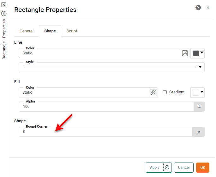This screenshot has width=216, height=177.
Task: Switch to the Script tab
Action: tap(72, 31)
